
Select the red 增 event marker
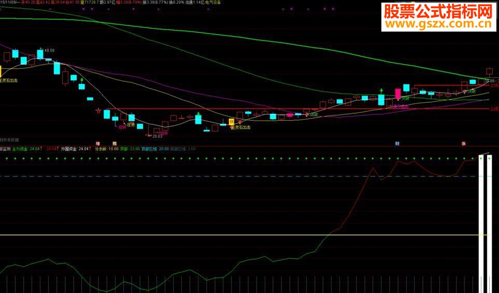pyautogui.click(x=98, y=143)
